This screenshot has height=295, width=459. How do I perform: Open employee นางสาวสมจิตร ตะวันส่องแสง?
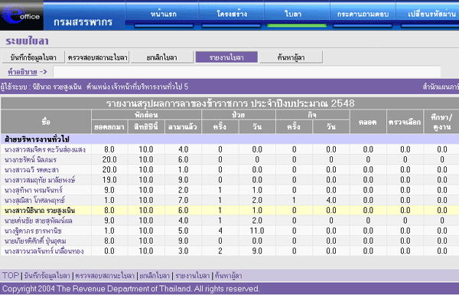coord(45,149)
